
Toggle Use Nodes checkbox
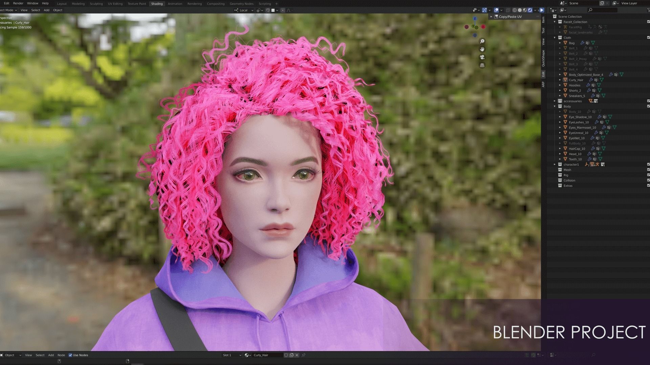click(x=70, y=355)
